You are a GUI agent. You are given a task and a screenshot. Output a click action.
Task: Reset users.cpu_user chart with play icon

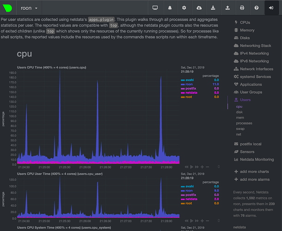click(192, 221)
